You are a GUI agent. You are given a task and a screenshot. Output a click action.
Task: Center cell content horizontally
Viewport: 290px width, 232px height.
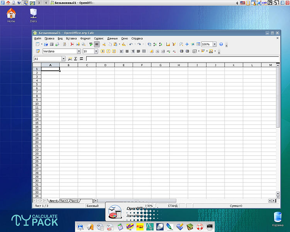[x=127, y=51]
